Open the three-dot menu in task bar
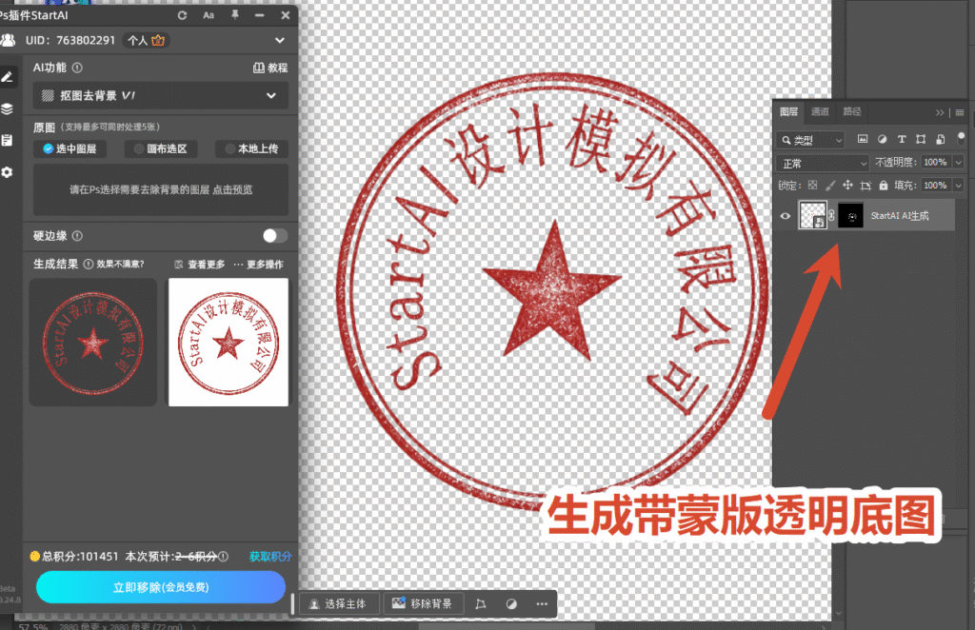975x630 pixels. (x=542, y=604)
